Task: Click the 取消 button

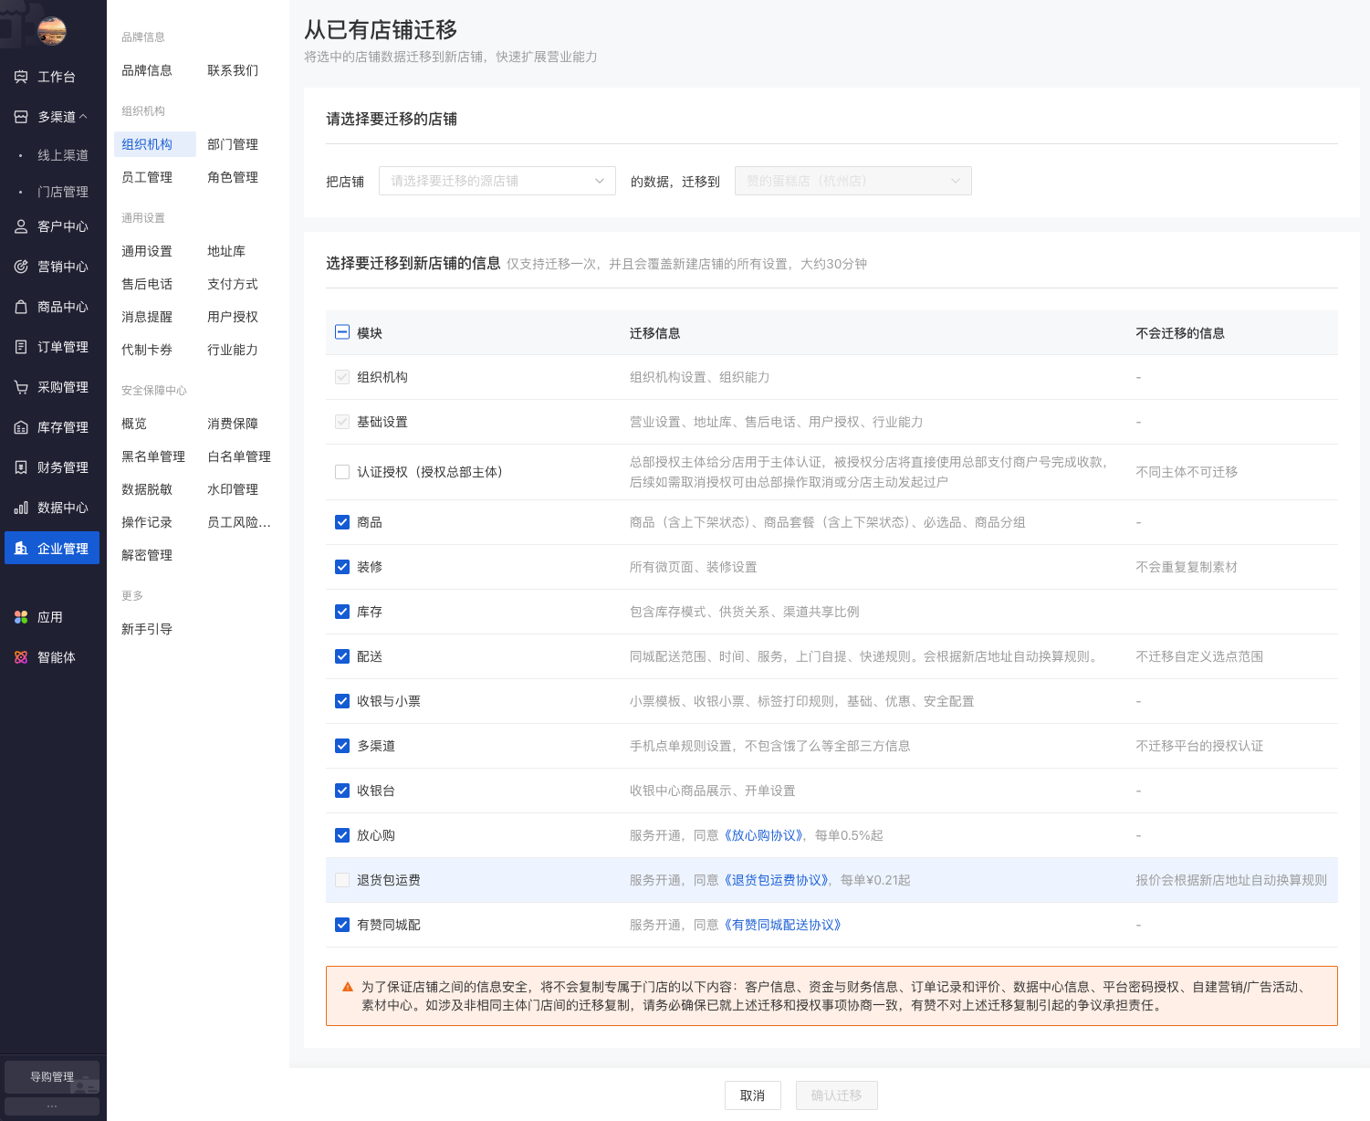Action: pos(752,1095)
